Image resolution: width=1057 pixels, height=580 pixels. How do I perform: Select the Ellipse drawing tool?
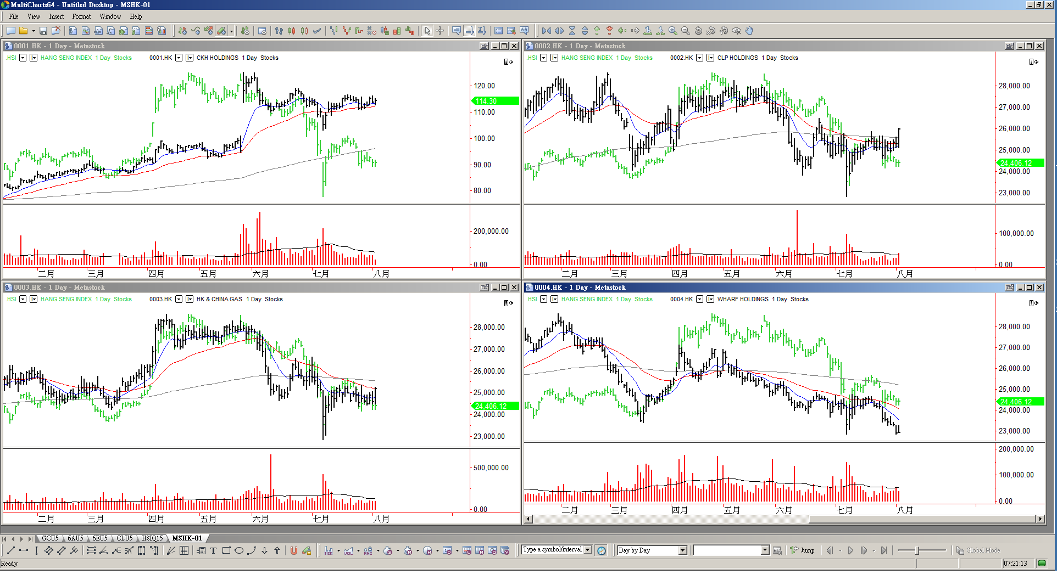tap(239, 551)
